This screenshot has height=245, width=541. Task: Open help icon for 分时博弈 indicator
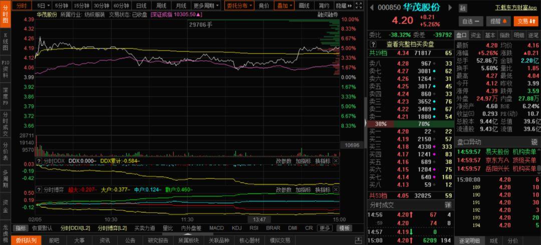tap(39, 189)
